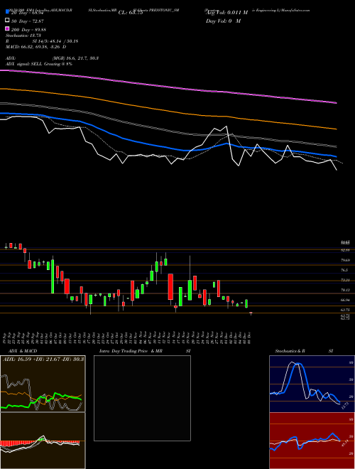The height and width of the screenshot is (469, 355).
Task: Click the Day Vol 0 M label
Action: click(x=223, y=21)
